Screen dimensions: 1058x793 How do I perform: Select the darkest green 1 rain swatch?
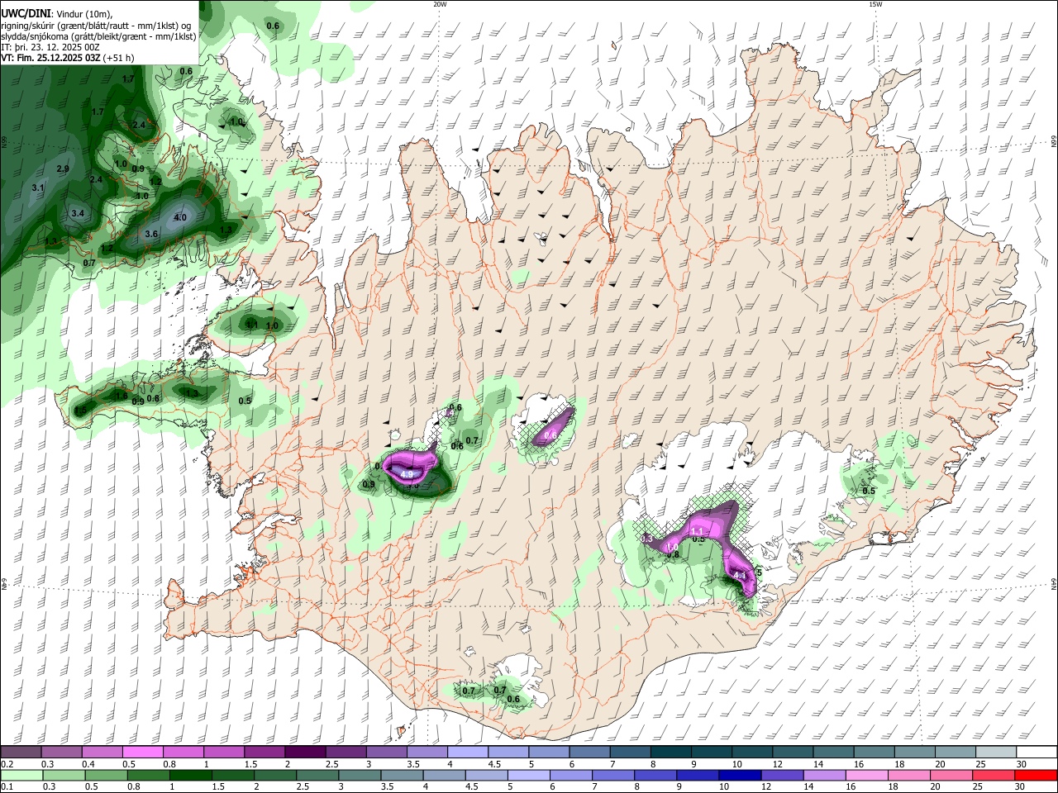pyautogui.click(x=190, y=776)
